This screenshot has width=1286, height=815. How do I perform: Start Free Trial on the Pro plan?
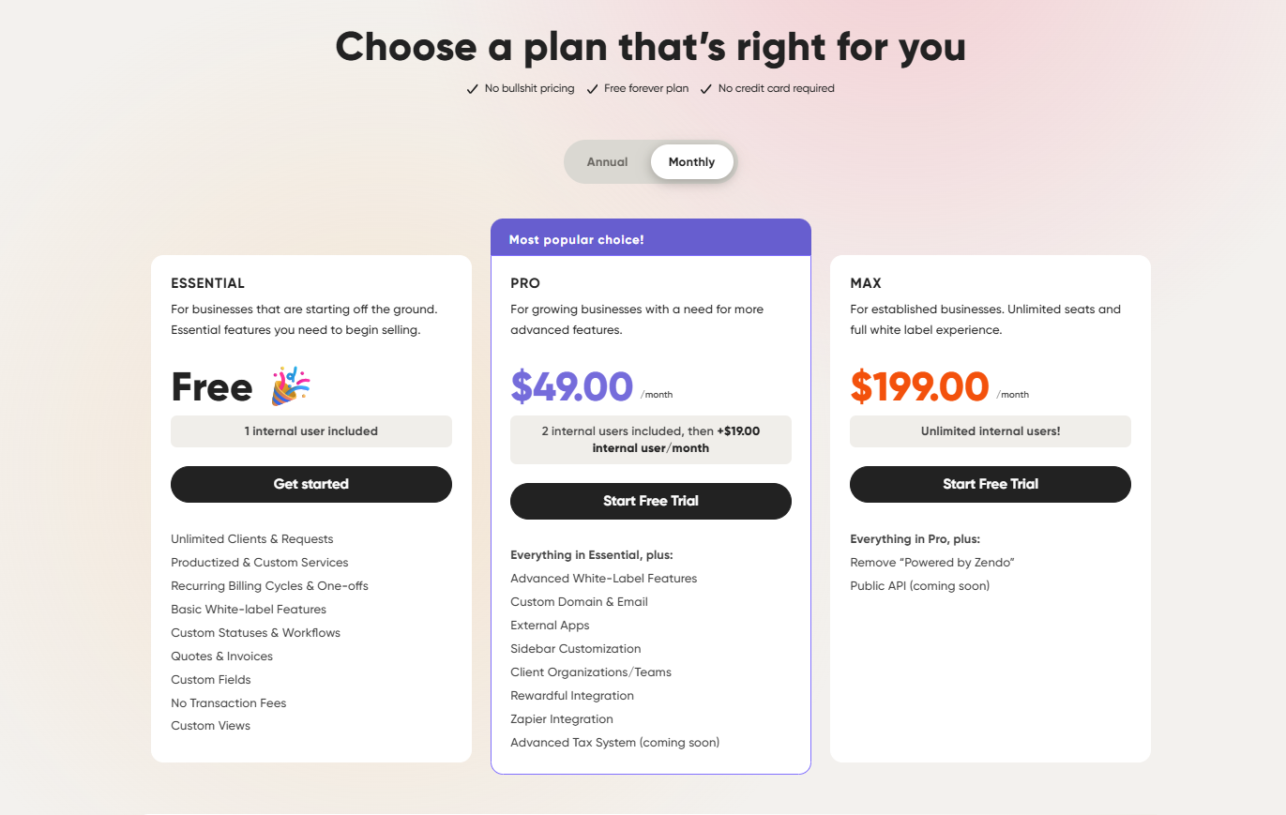[x=650, y=501]
